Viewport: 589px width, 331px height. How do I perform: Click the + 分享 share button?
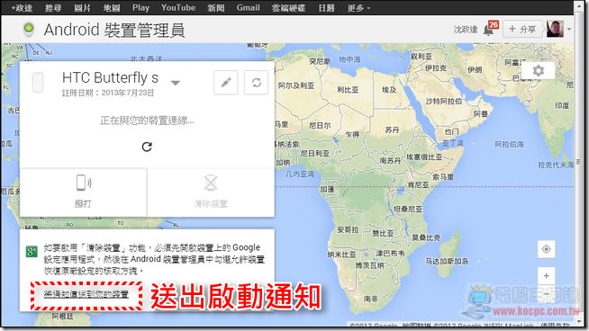522,29
